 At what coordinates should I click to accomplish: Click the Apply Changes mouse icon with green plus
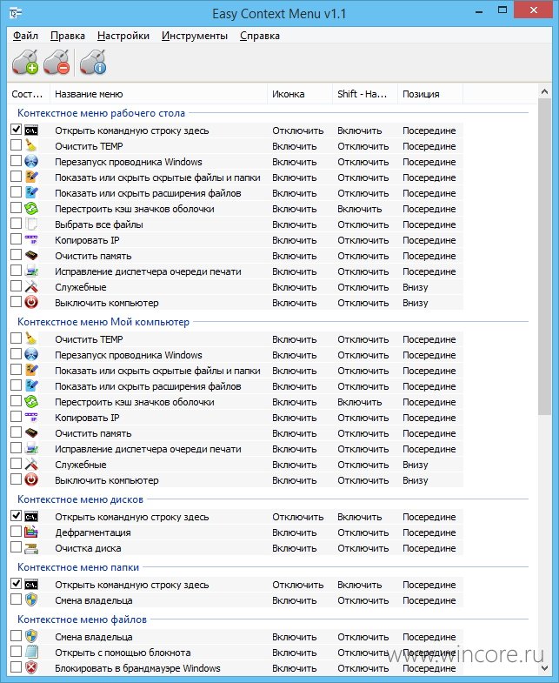point(25,62)
